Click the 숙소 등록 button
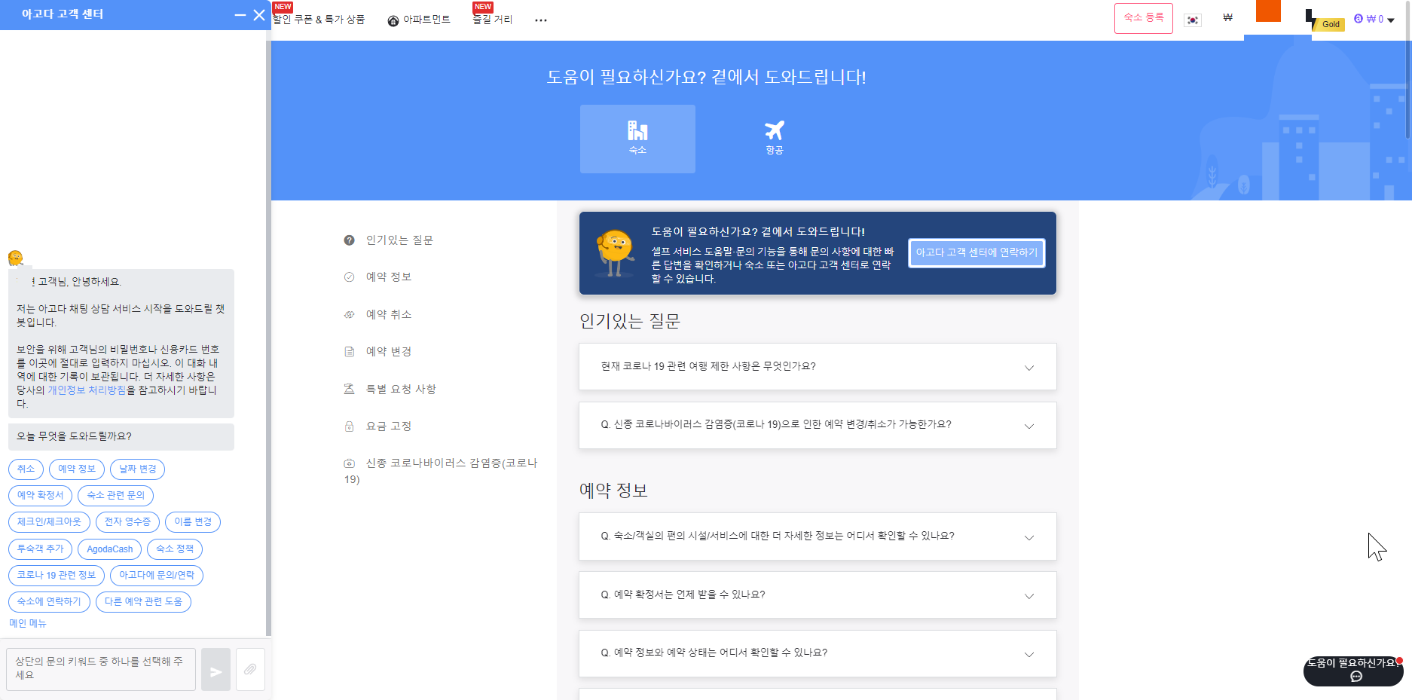 tap(1144, 18)
